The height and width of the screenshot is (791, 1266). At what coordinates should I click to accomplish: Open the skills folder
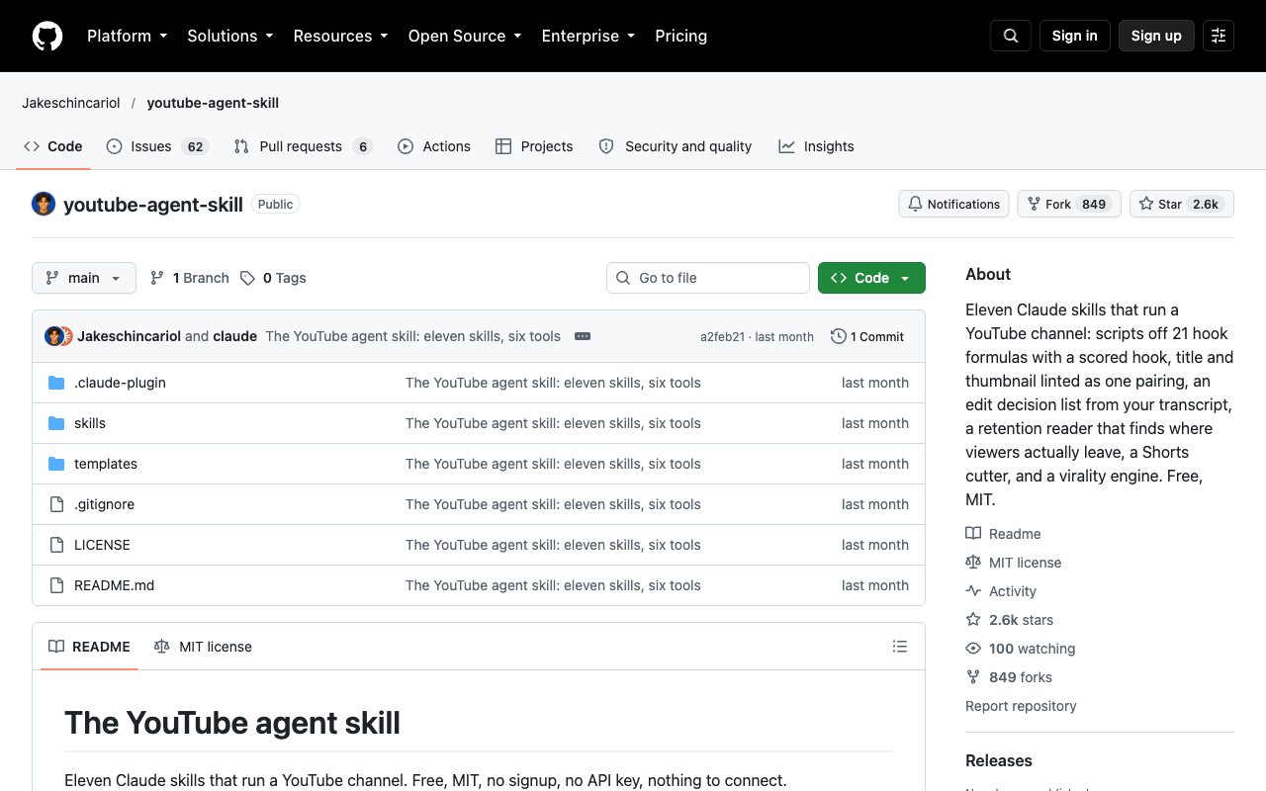90,423
